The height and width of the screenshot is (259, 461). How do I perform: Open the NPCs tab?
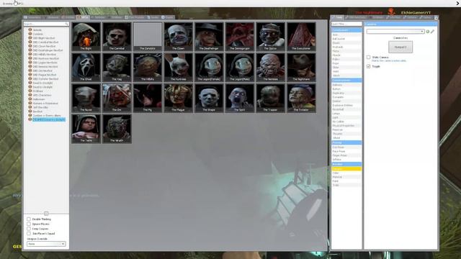click(x=83, y=17)
